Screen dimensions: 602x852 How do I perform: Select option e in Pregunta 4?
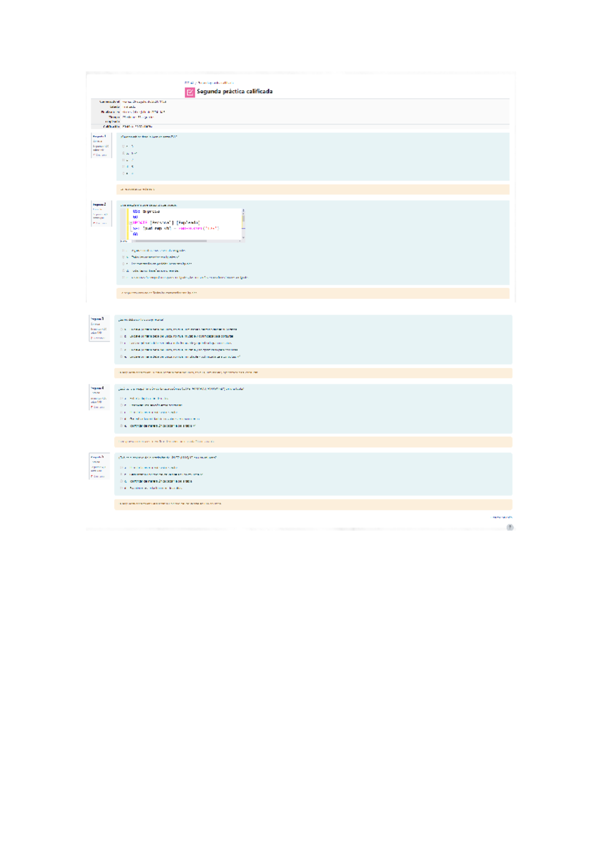point(121,425)
